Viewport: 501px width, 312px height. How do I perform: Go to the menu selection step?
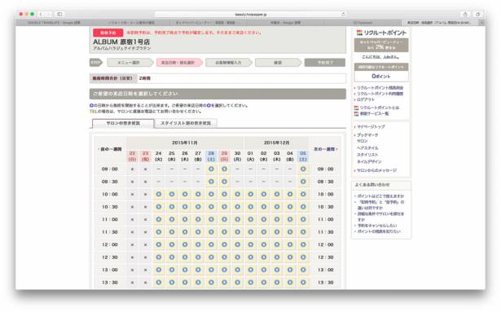pos(129,63)
